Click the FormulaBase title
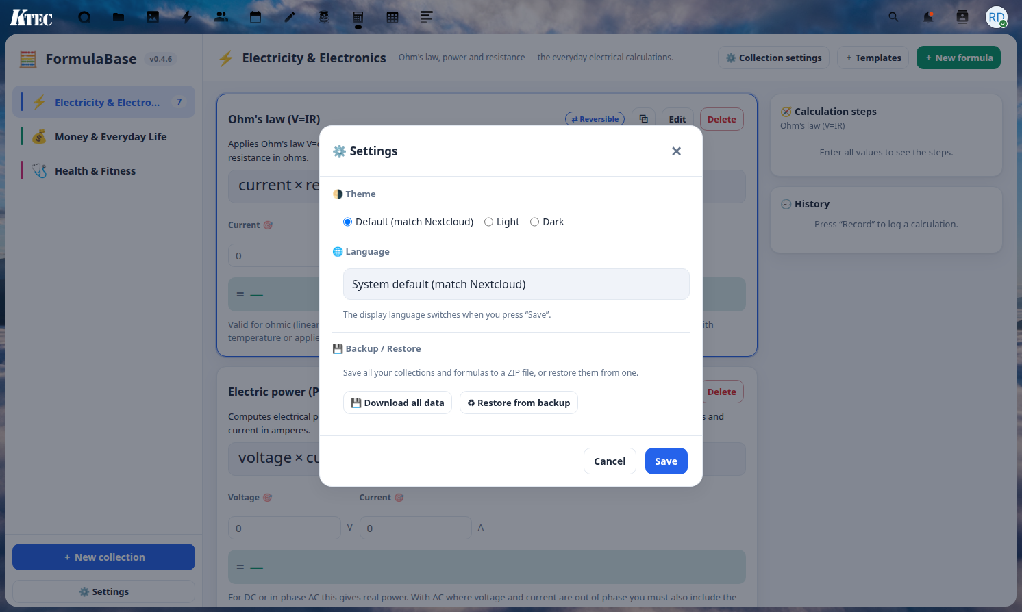 [x=91, y=59]
